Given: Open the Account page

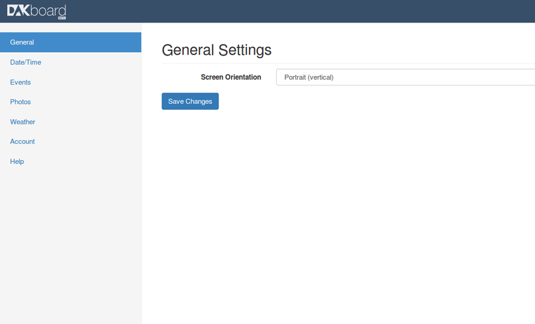Looking at the screenshot, I should coord(23,142).
